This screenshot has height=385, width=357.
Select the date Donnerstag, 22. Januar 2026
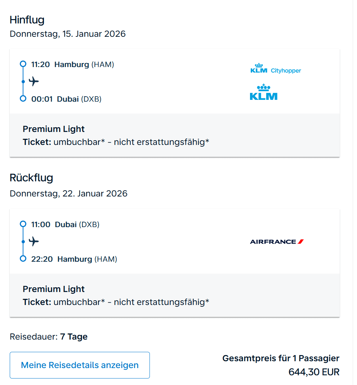[68, 194]
